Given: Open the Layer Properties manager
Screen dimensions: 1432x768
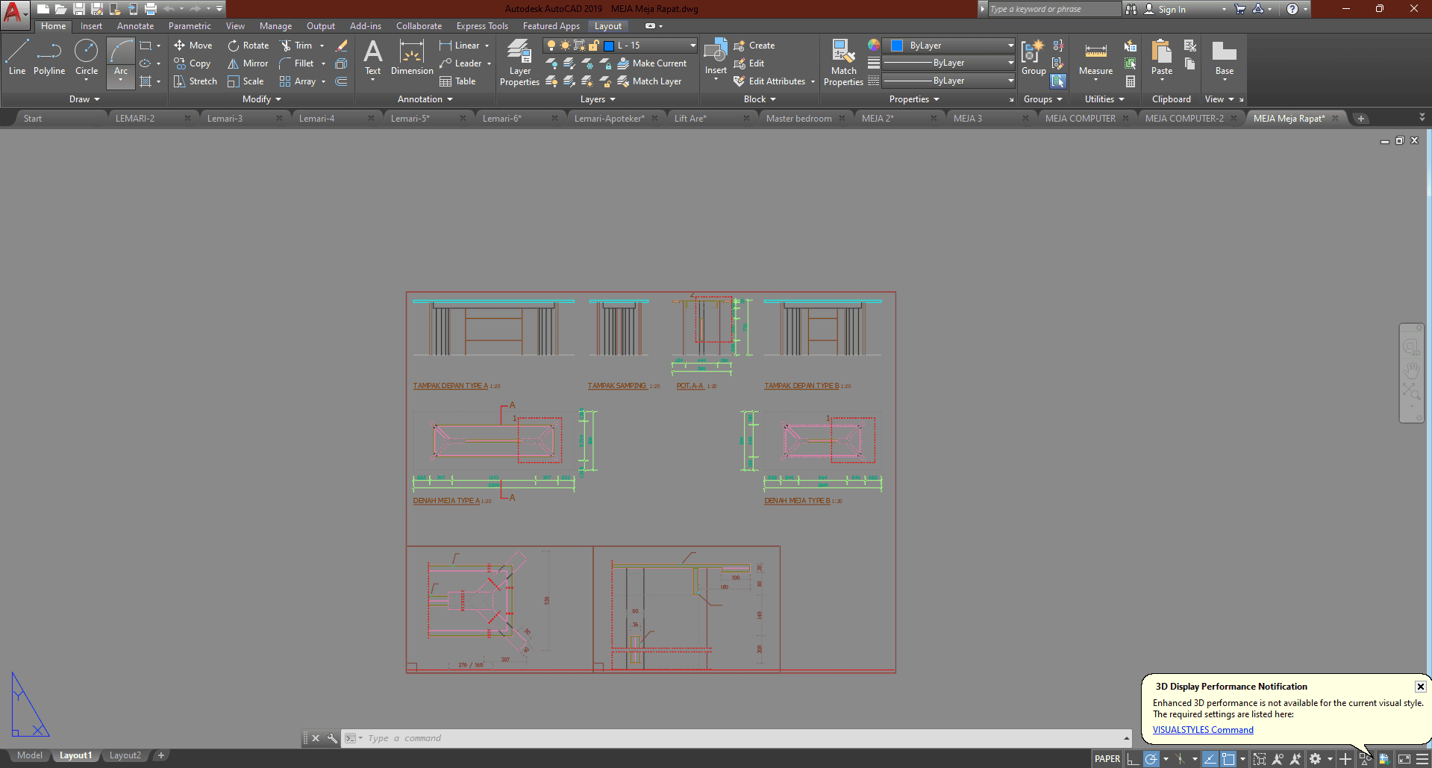Looking at the screenshot, I should 519,63.
